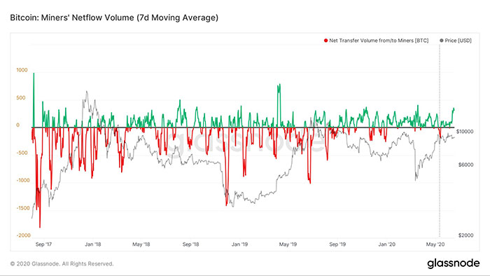The width and height of the screenshot is (490, 276).
Task: Click the chart title Miners' Netflow Volume
Action: point(114,18)
